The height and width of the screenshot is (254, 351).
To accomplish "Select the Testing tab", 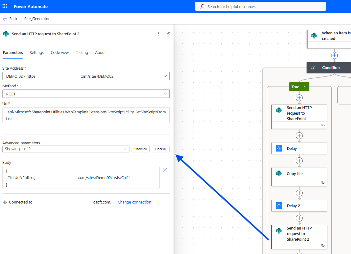I will (x=82, y=53).
